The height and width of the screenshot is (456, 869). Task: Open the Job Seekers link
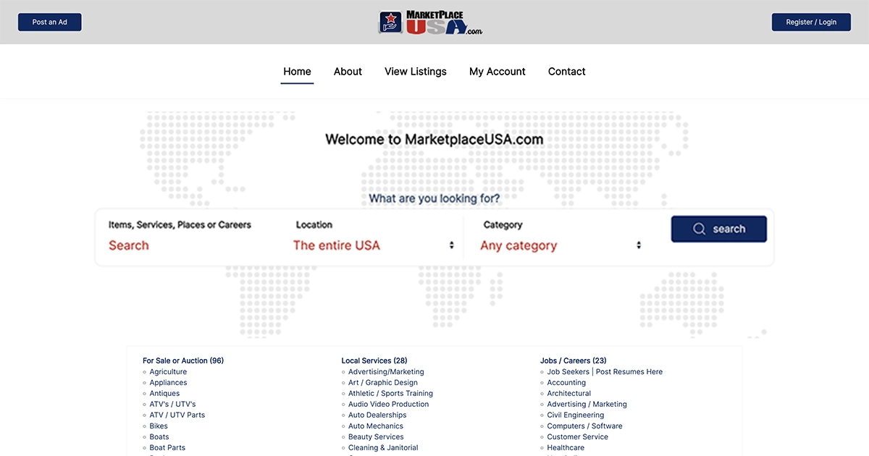[x=568, y=372]
